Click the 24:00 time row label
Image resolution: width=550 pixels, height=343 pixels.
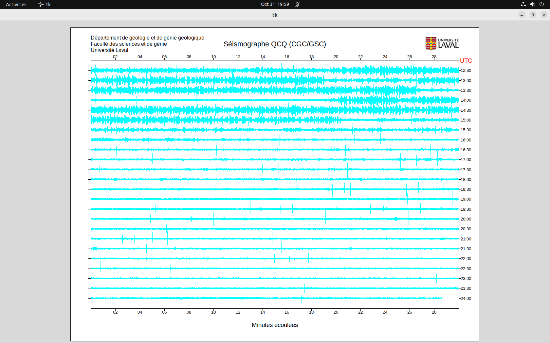click(x=466, y=299)
